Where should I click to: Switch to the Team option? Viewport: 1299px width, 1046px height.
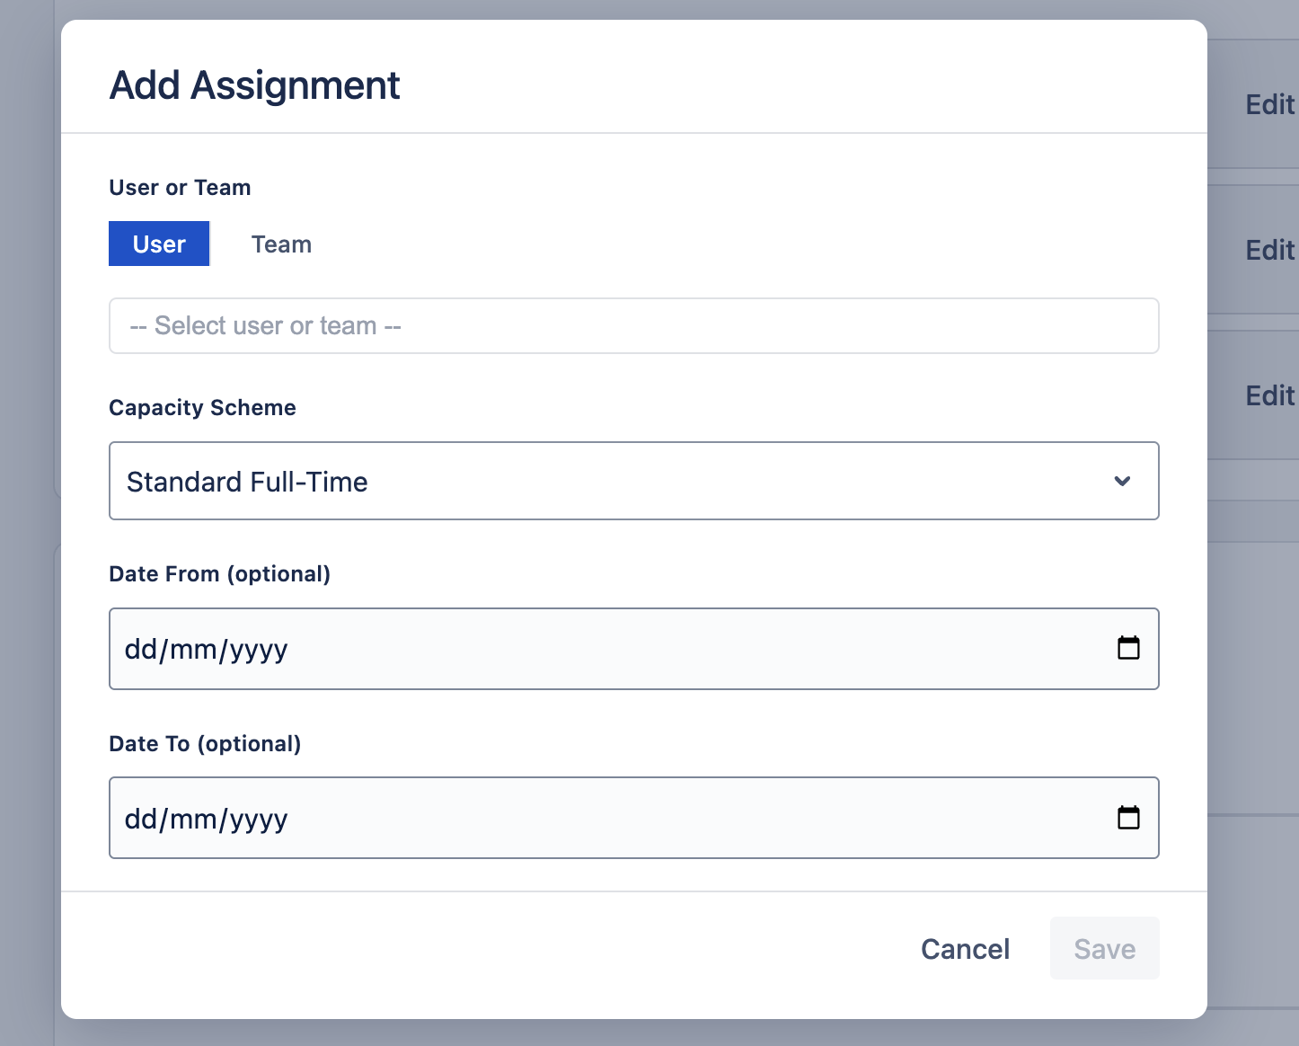coord(281,244)
